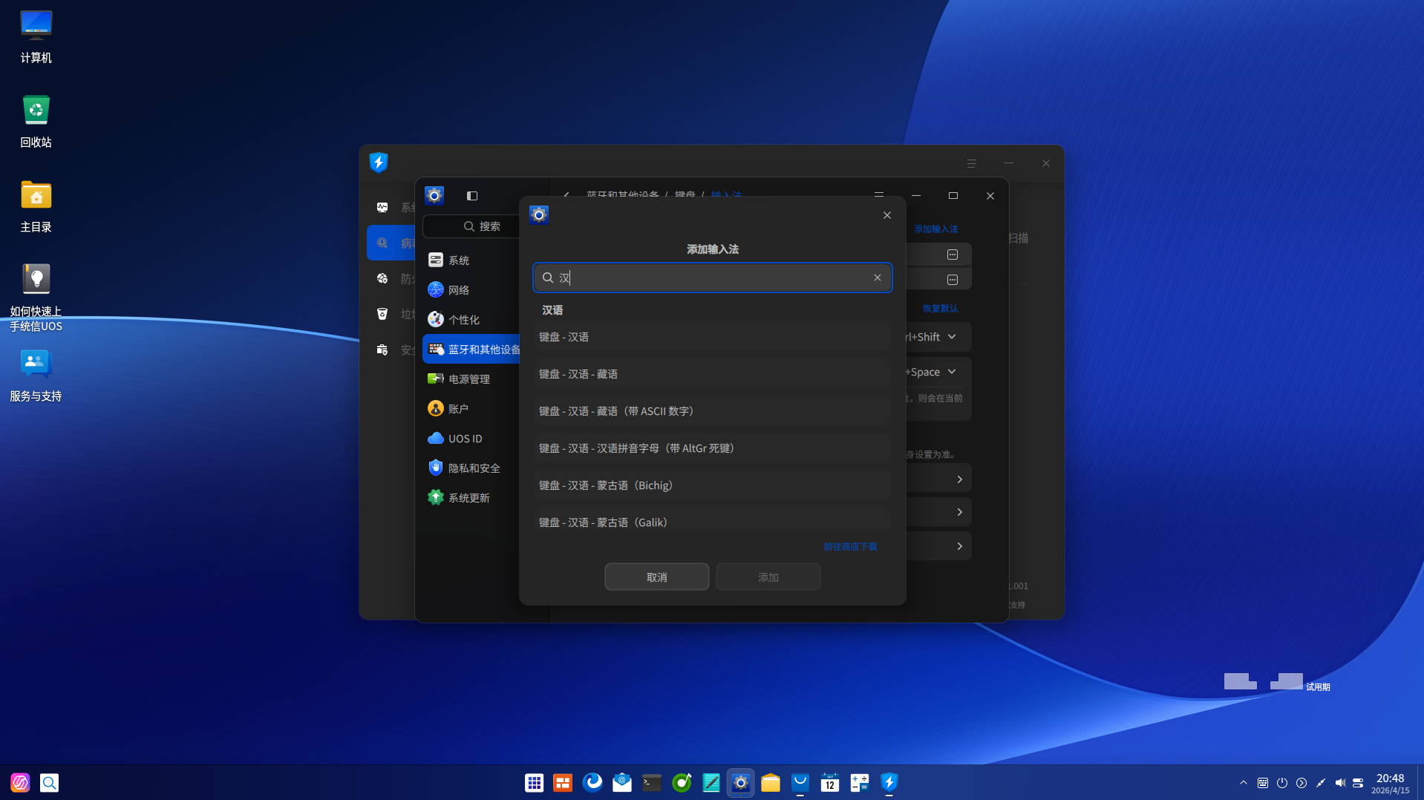Clear the input method search field
The image size is (1424, 800).
[x=877, y=278]
